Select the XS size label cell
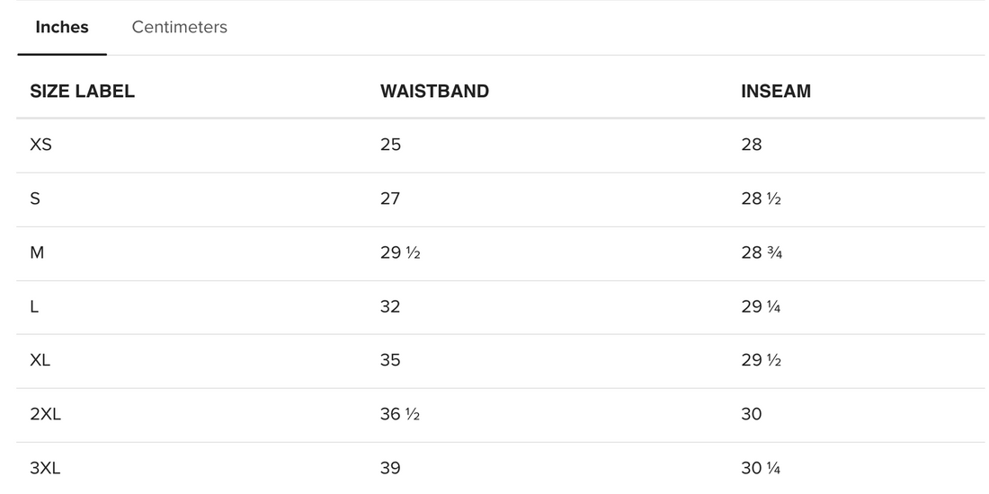This screenshot has height=494, width=989. (x=40, y=145)
